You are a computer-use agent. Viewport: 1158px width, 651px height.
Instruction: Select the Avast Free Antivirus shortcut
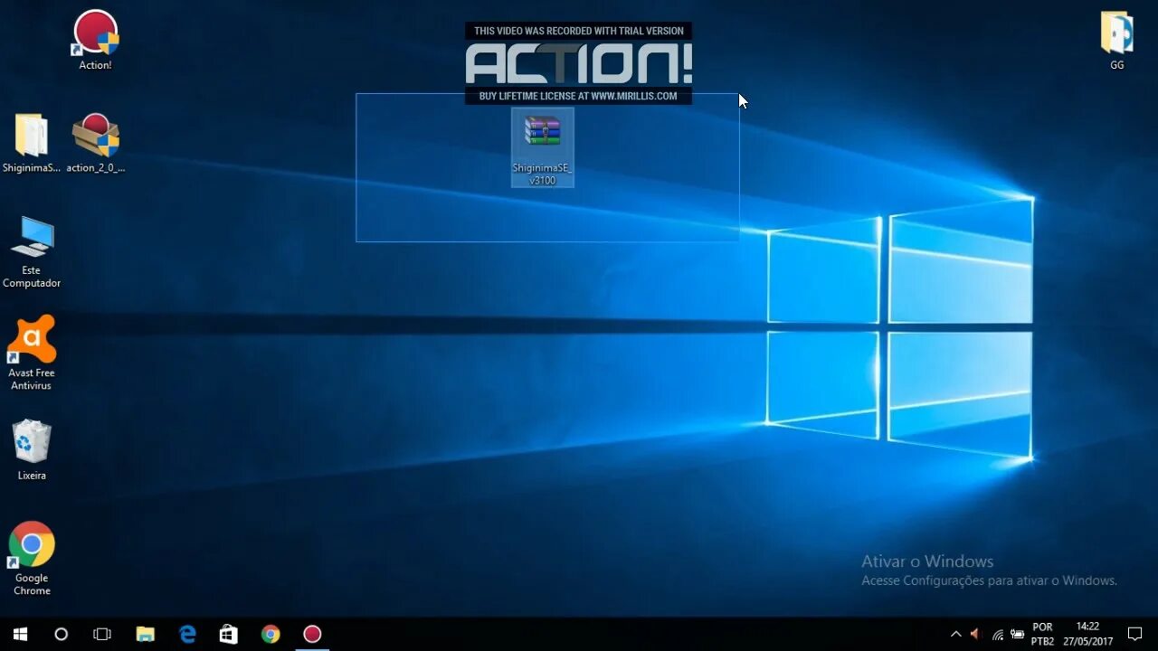coord(32,353)
